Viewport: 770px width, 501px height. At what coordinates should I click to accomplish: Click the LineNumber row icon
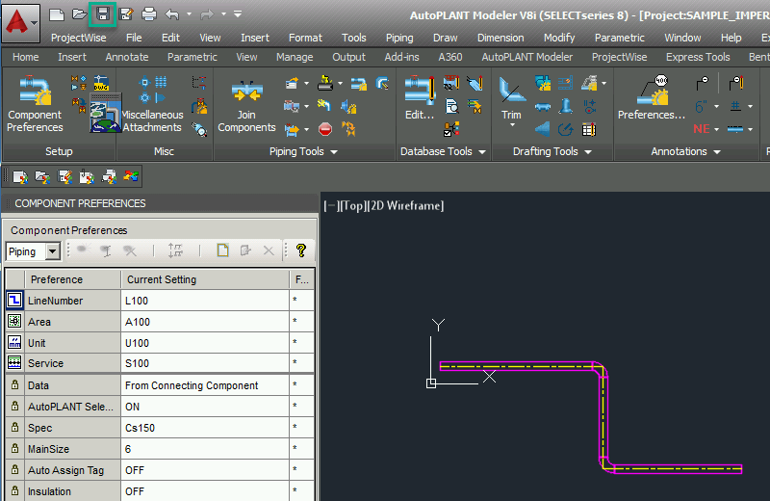14,300
